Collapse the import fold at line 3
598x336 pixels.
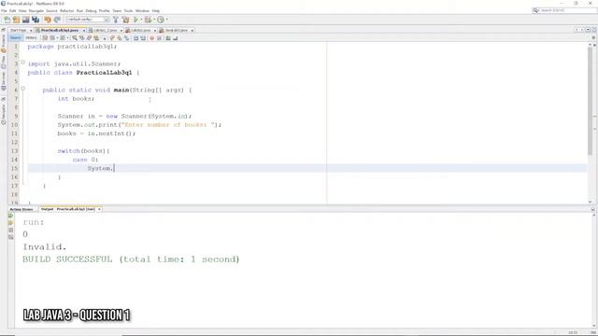(22, 63)
